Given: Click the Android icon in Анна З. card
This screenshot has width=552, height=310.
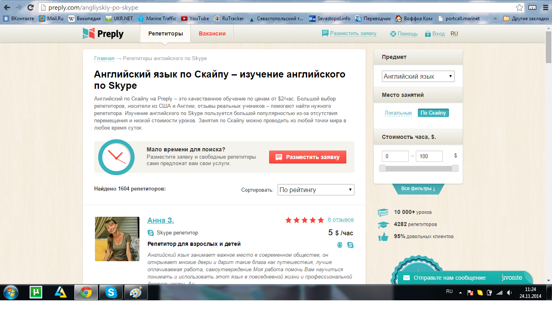Looking at the screenshot, I should tap(339, 245).
